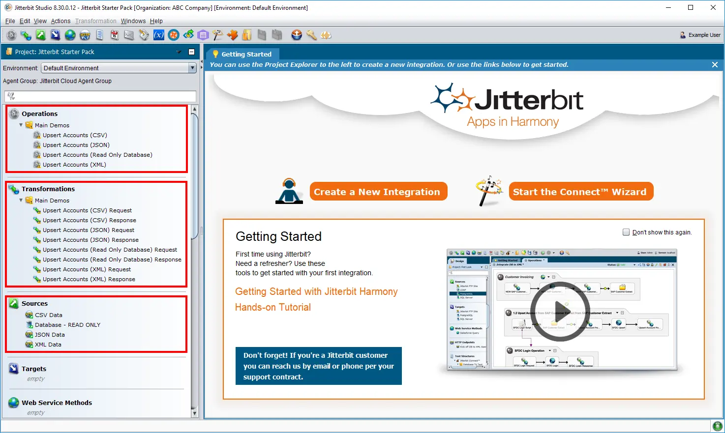
Task: Click the blue (x) Script toolbar icon
Action: (x=158, y=35)
